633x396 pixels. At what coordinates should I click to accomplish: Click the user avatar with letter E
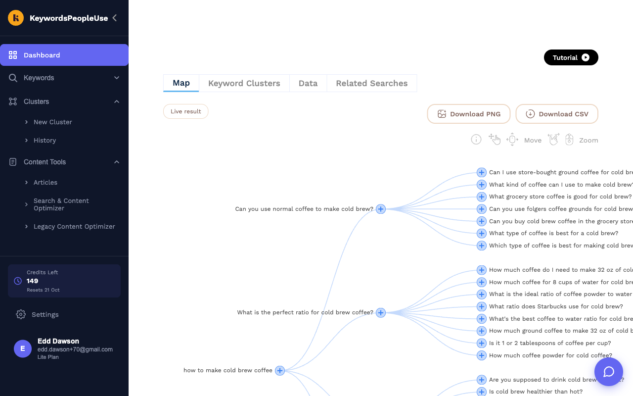(x=23, y=348)
